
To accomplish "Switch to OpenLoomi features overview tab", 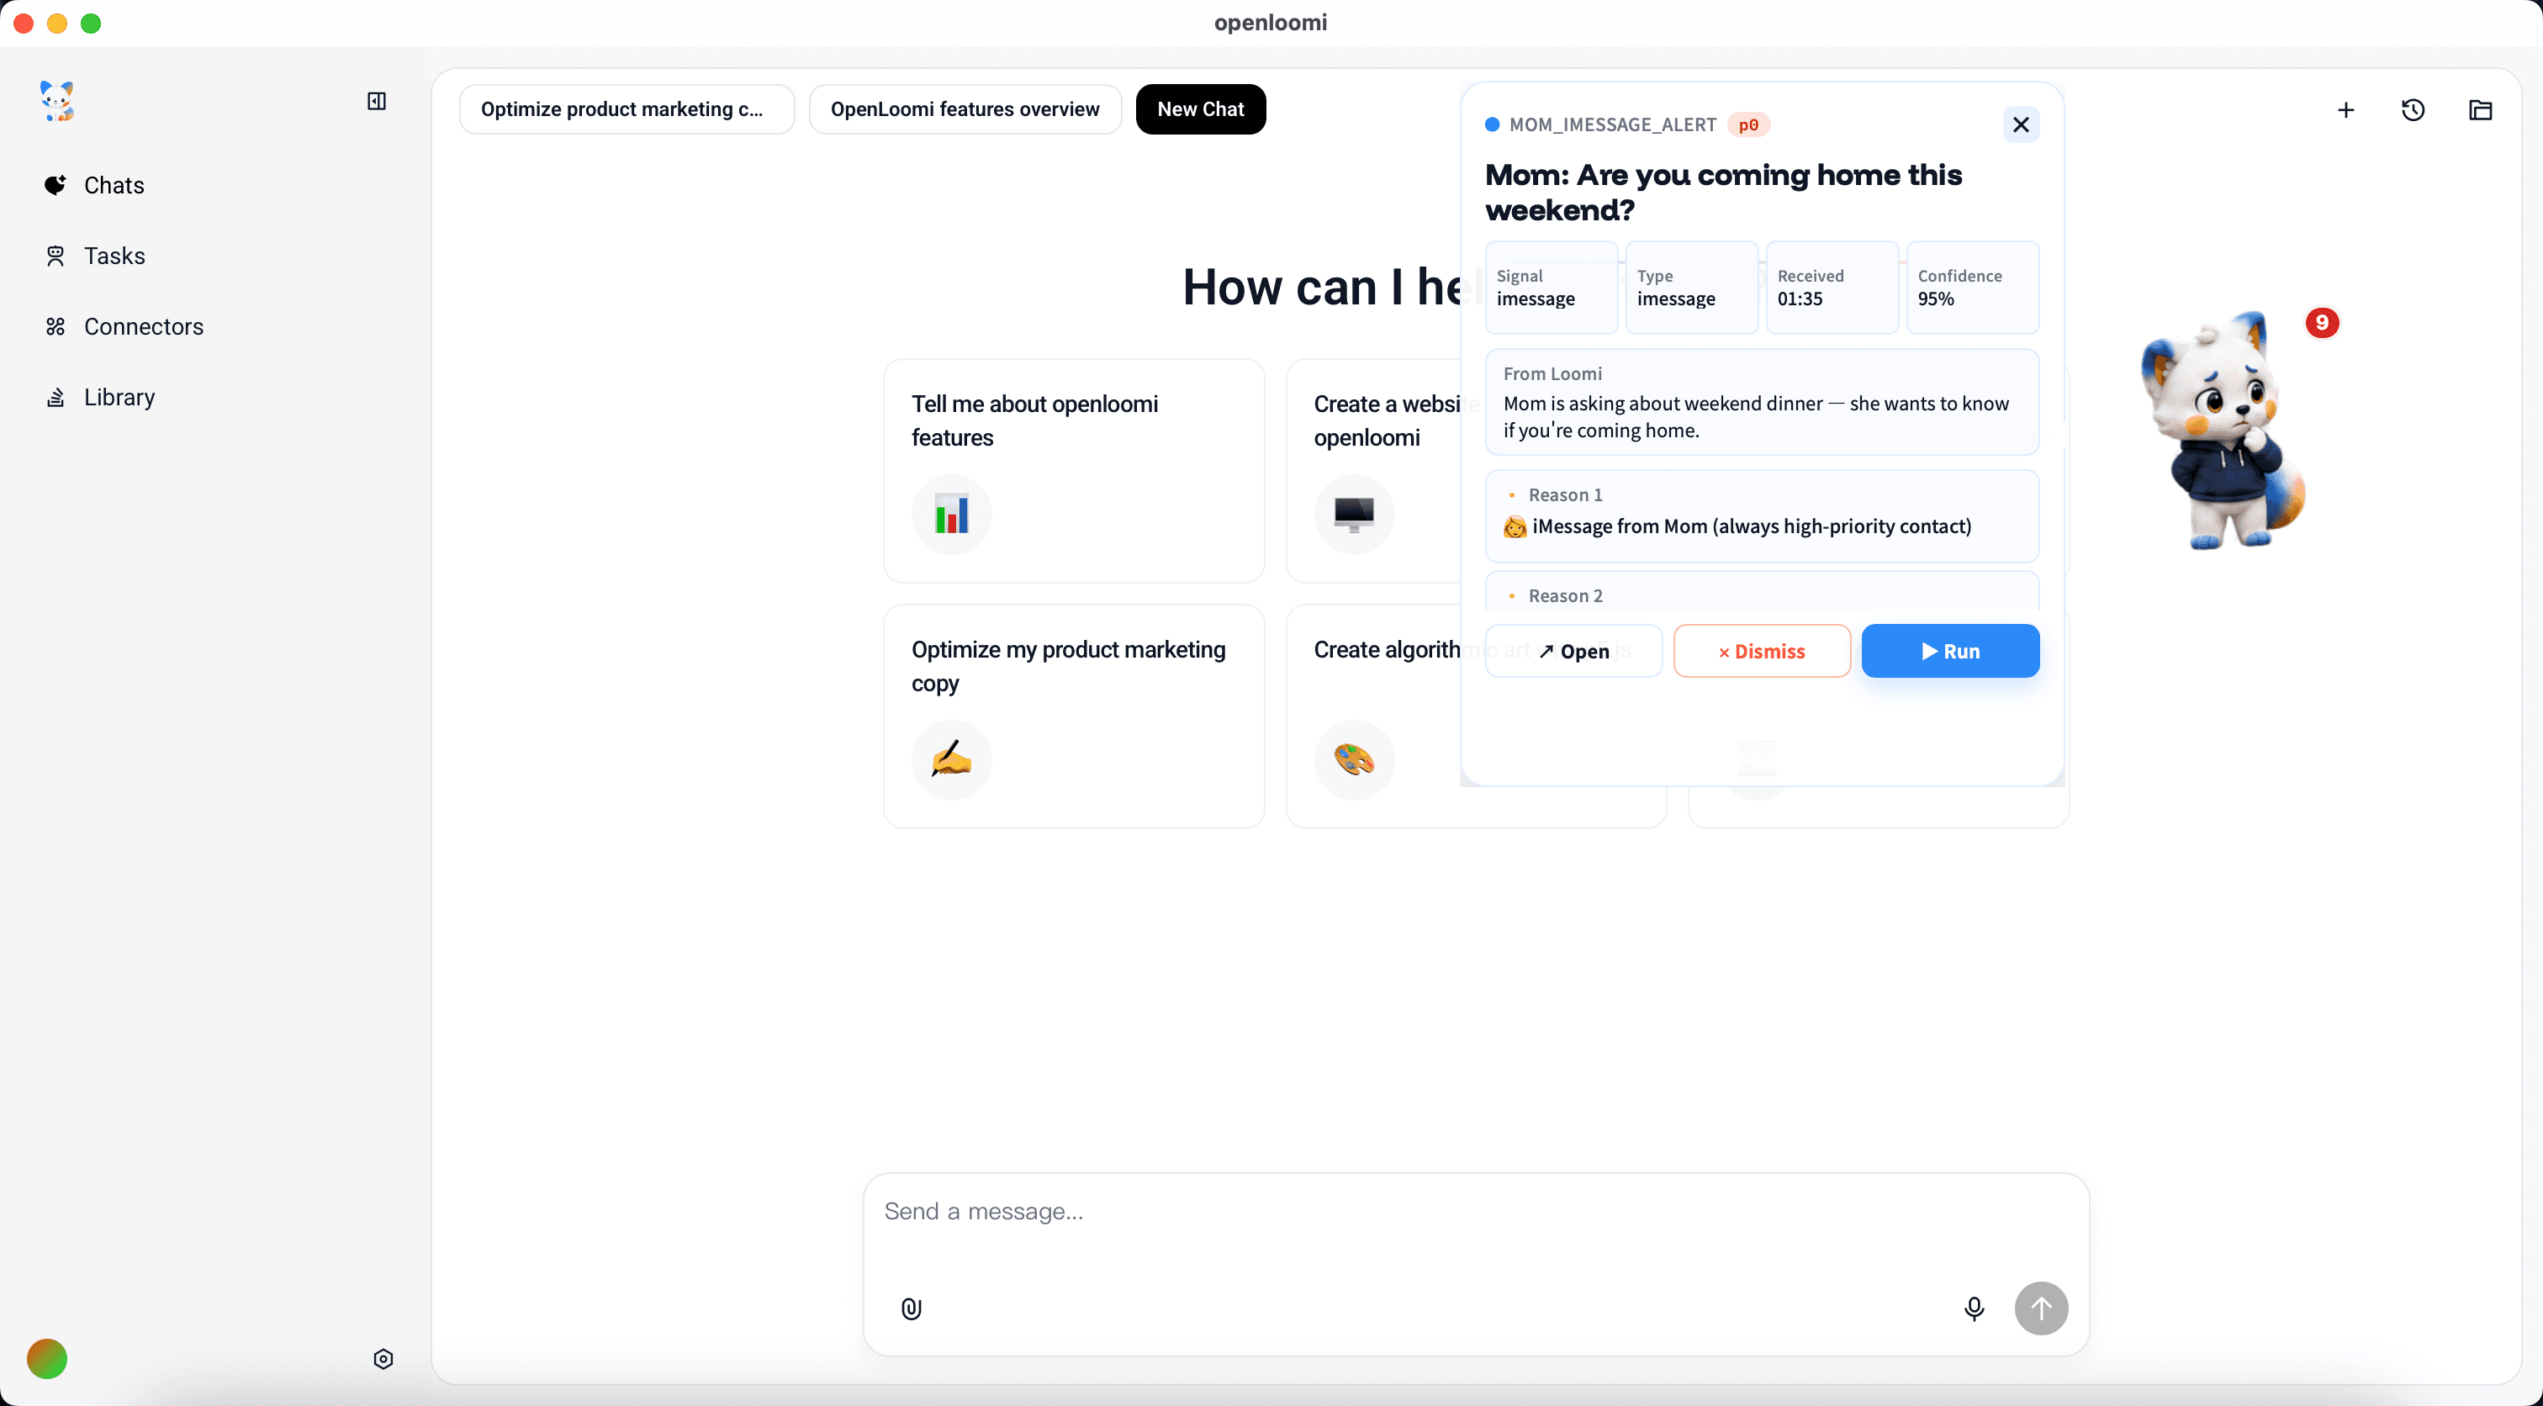I will coord(965,108).
